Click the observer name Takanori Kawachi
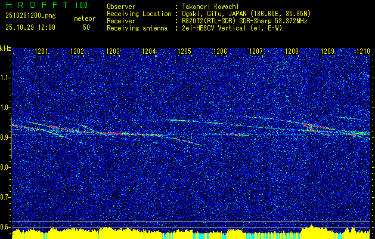The width and height of the screenshot is (375, 239). tap(209, 7)
